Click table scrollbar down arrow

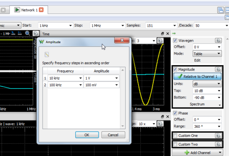click(x=123, y=126)
